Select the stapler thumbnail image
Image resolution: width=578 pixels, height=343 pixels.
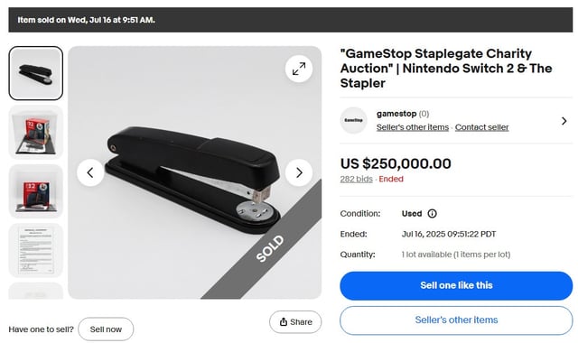tap(36, 73)
